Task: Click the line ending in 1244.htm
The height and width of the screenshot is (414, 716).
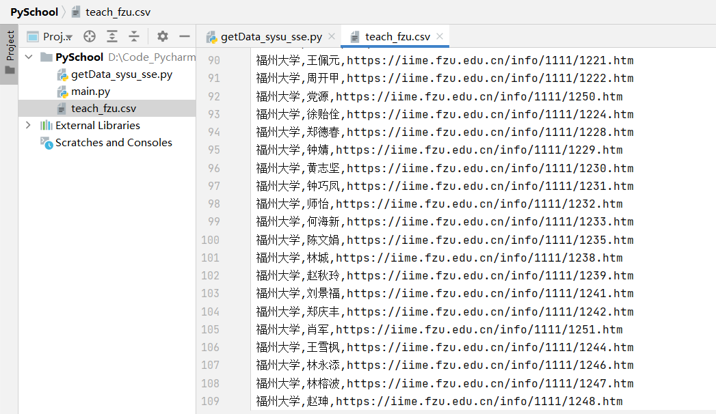Action: pos(445,348)
